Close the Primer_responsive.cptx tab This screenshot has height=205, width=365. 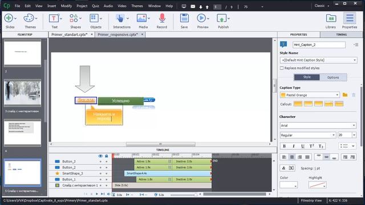tap(142, 34)
